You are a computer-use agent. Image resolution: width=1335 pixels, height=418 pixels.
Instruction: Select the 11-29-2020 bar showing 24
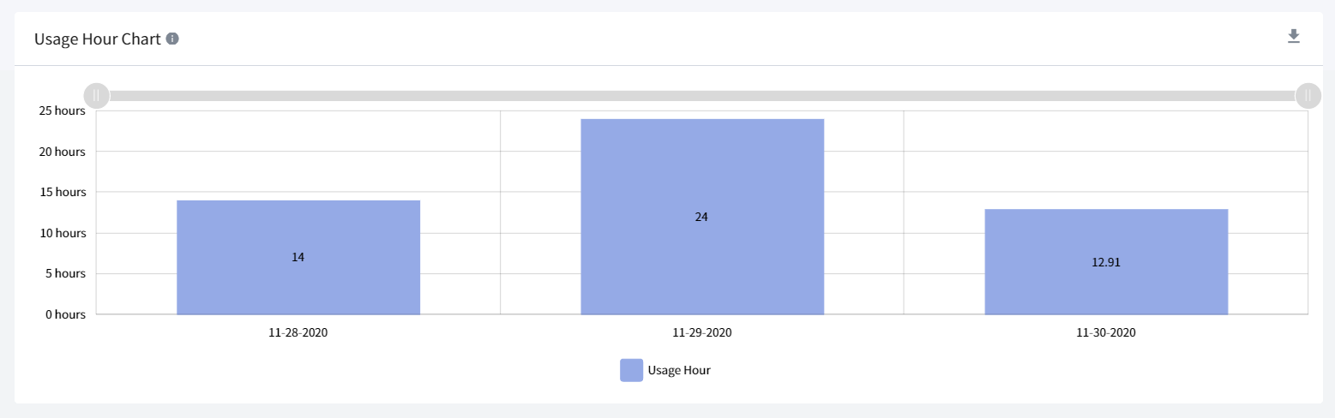coord(702,217)
